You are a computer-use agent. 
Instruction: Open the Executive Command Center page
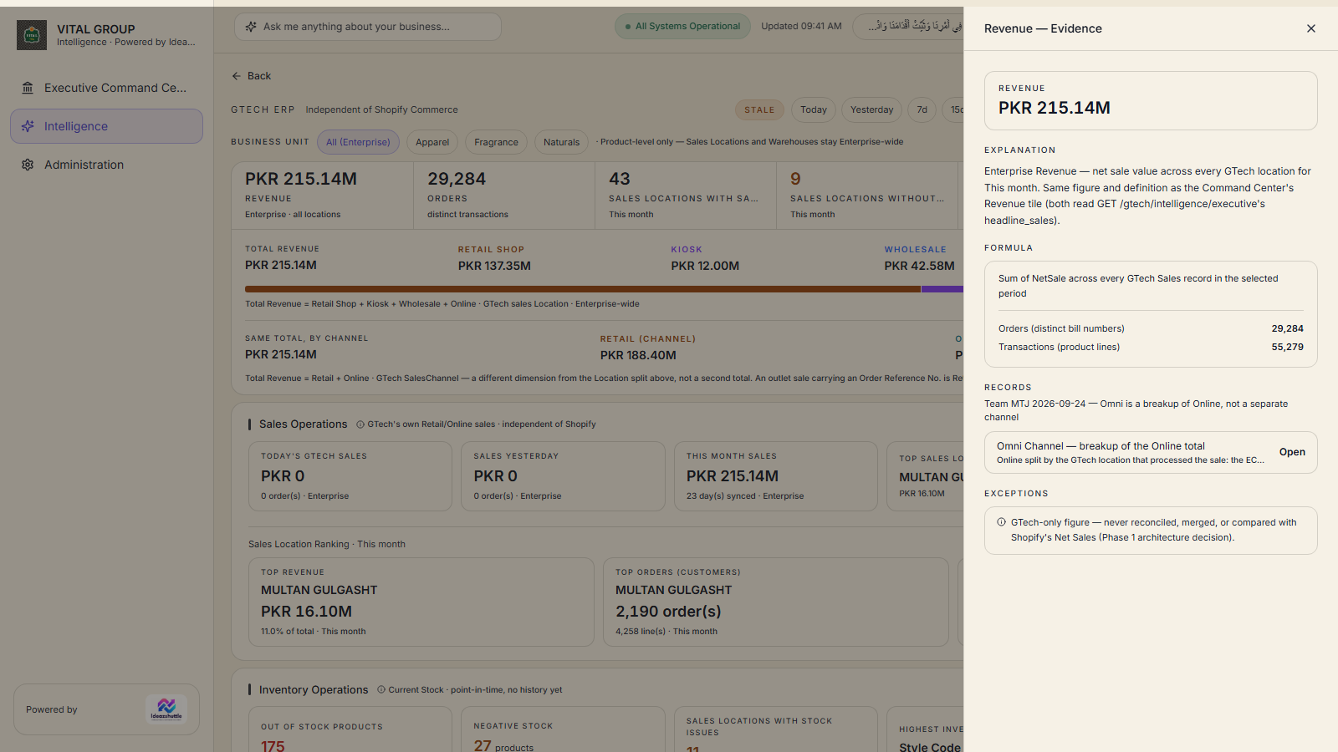point(106,88)
